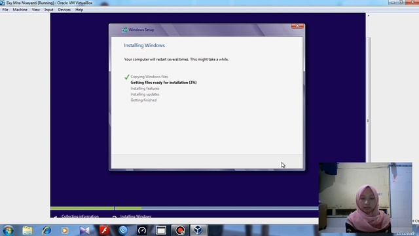419x236 pixels.
Task: Click 'Getting files ready for installation (3%)'
Action: click(164, 83)
